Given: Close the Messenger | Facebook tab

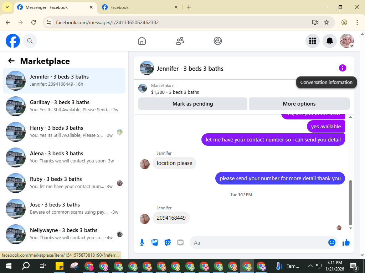Looking at the screenshot, I should pos(91,7).
